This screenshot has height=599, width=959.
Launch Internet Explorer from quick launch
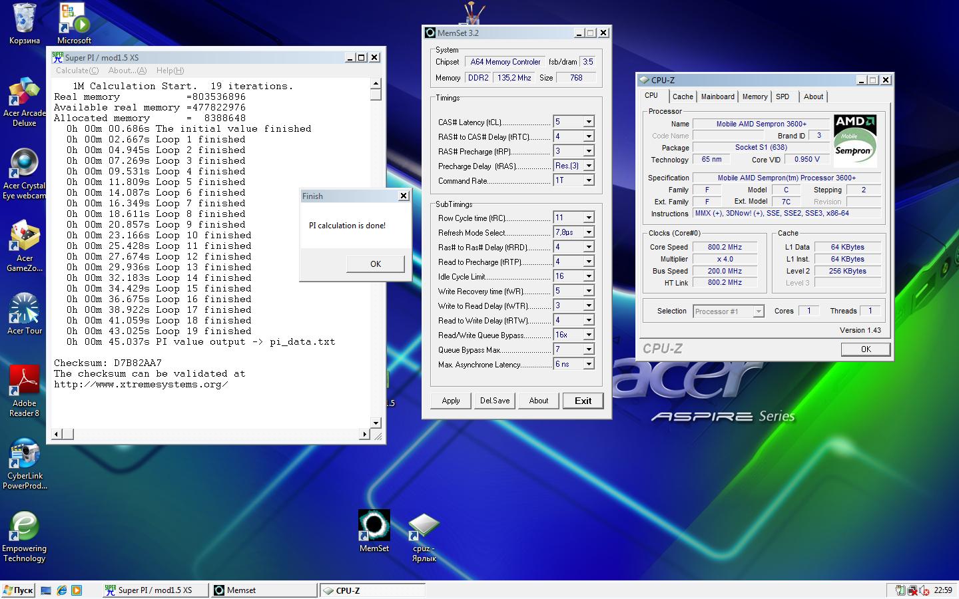click(x=61, y=590)
